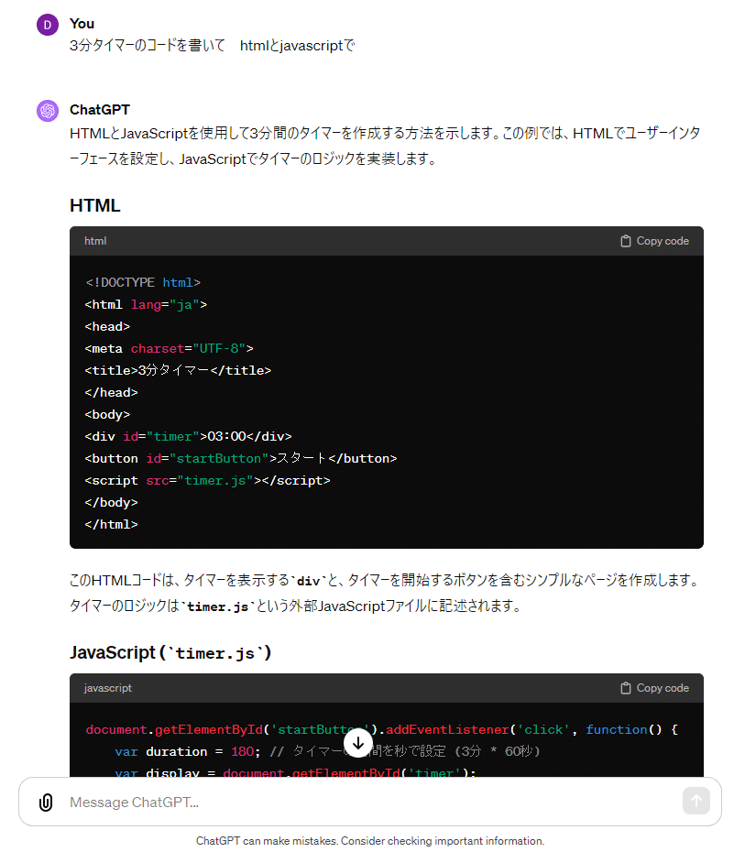
Task: Click the script src="timer.js" code line
Action: click(x=207, y=480)
